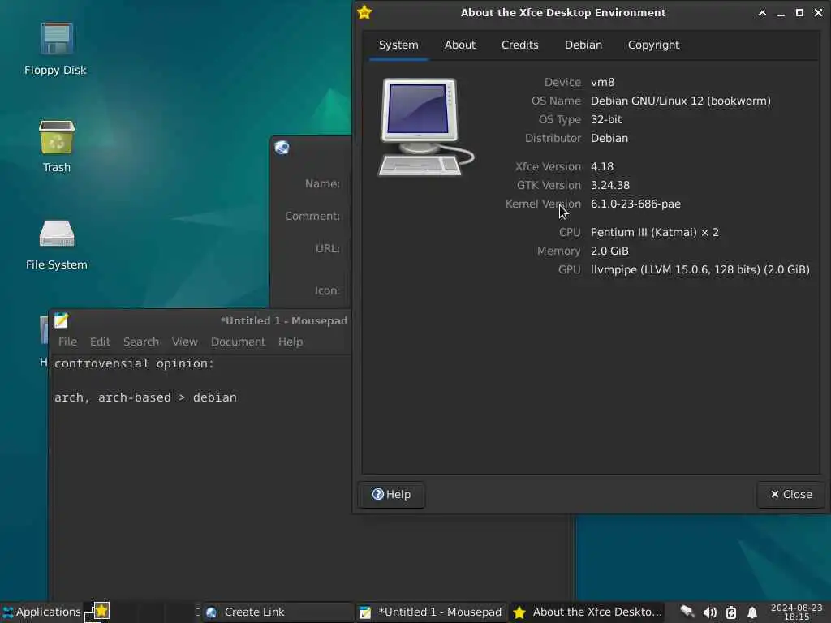Viewport: 831px width, 623px height.
Task: Open the Mousepad Edit menu
Action: [100, 342]
